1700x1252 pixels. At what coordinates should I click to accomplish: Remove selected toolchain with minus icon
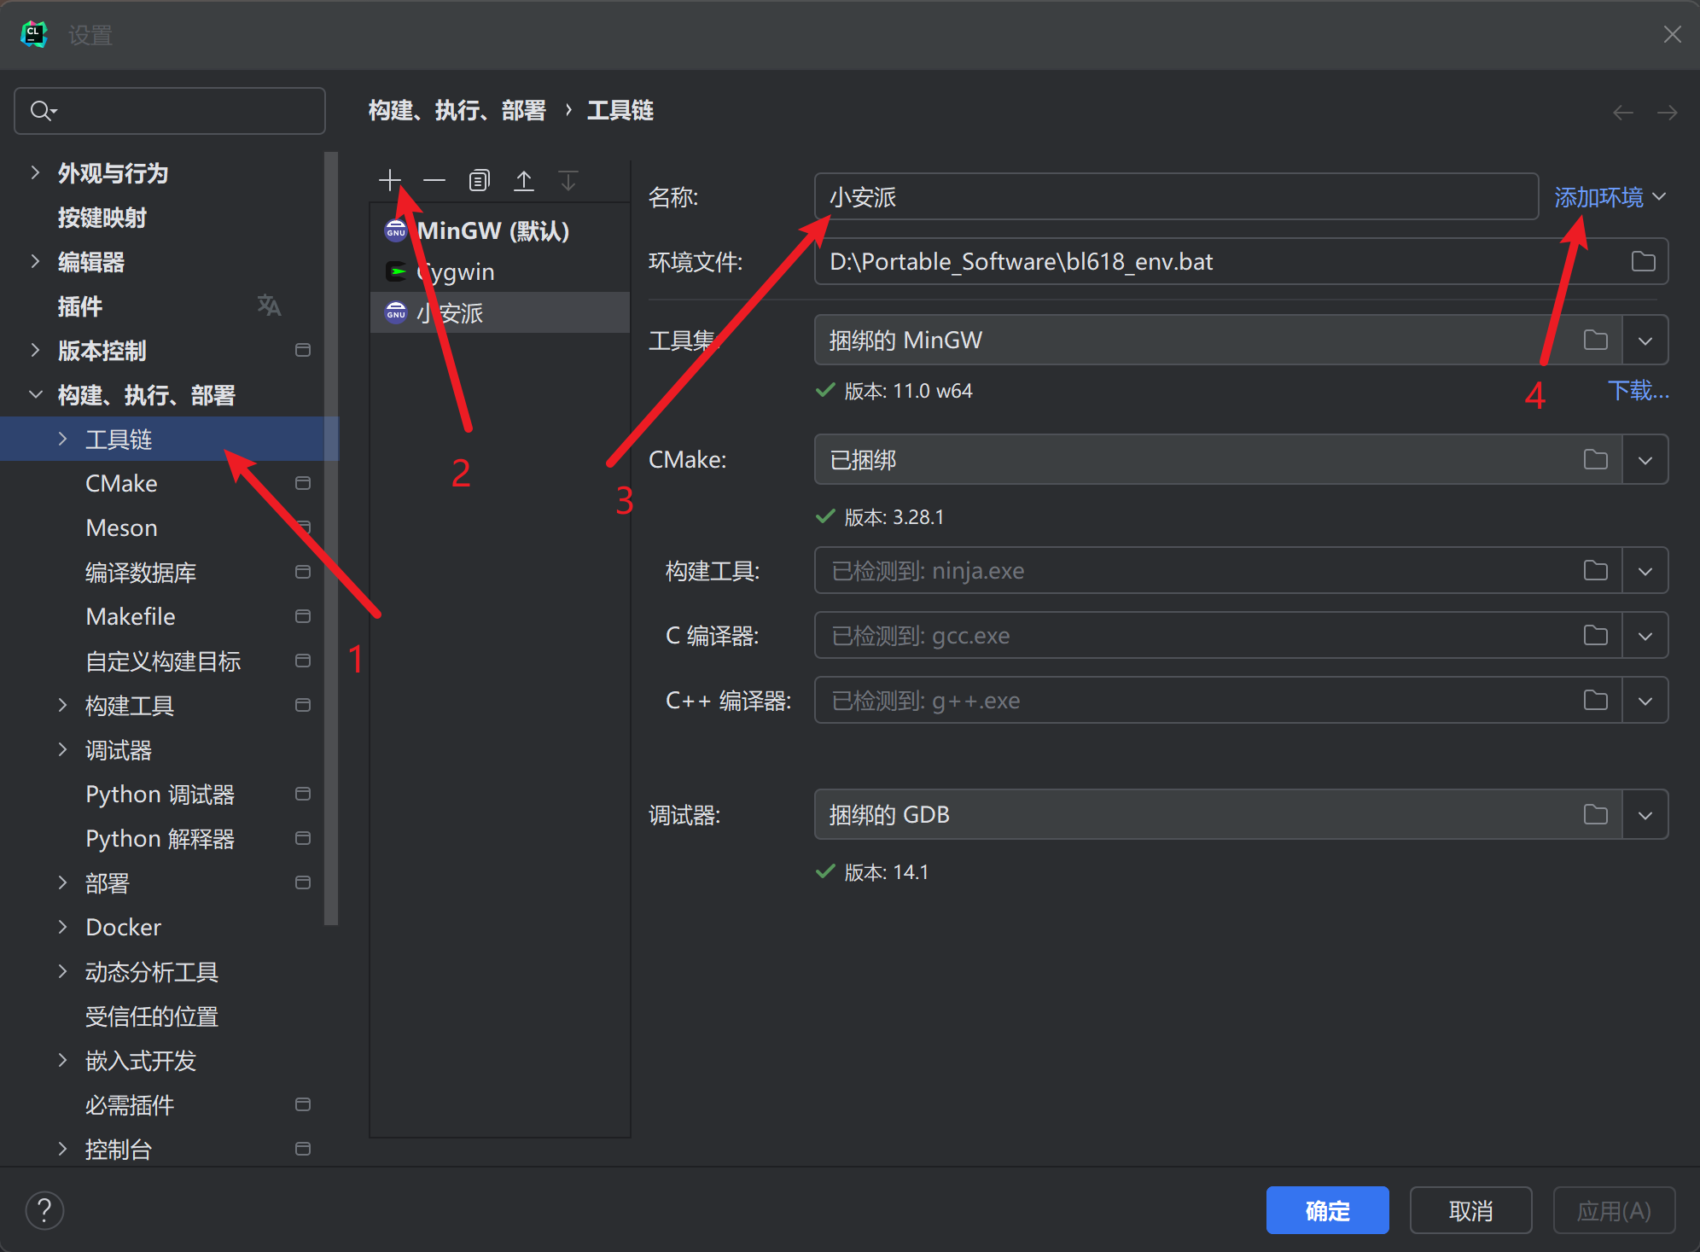(x=434, y=180)
